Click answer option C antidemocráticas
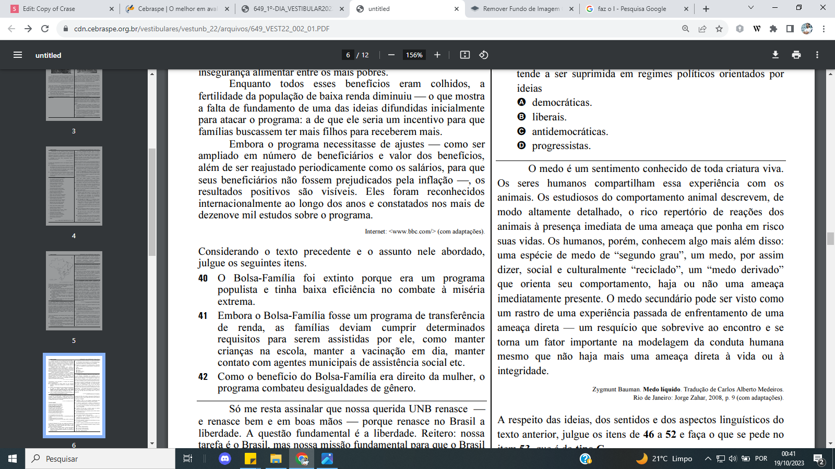Viewport: 835px width, 469px height. click(x=563, y=131)
